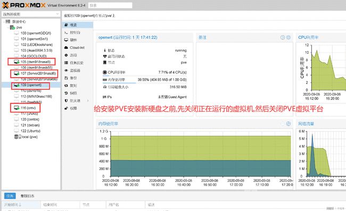The width and height of the screenshot is (346, 211).
Task: Click the 状态 info icon
Action: tap(105, 50)
